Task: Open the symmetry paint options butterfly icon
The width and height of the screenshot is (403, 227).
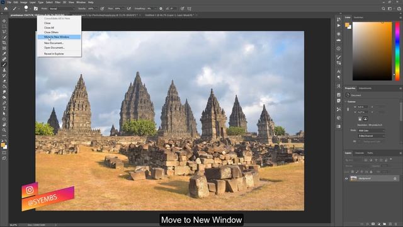Action: click(x=189, y=8)
